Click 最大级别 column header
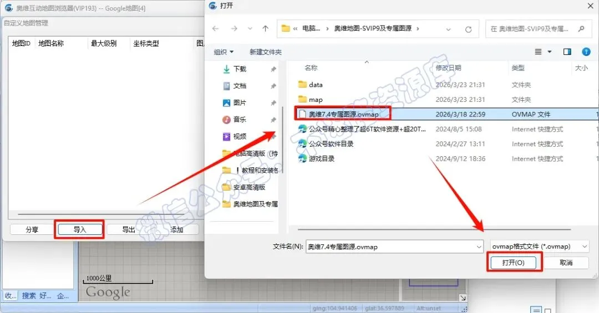 pos(104,44)
